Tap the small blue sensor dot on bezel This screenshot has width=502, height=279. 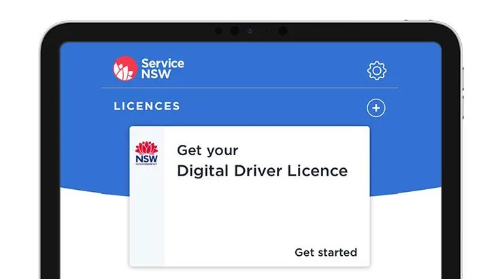250,31
